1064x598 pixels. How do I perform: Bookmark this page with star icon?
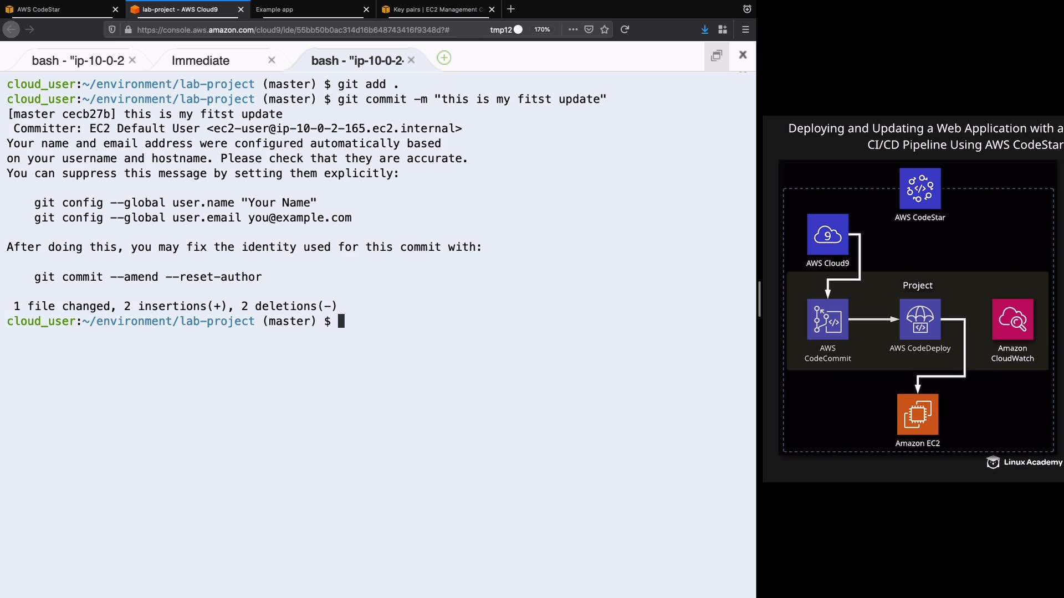click(605, 29)
